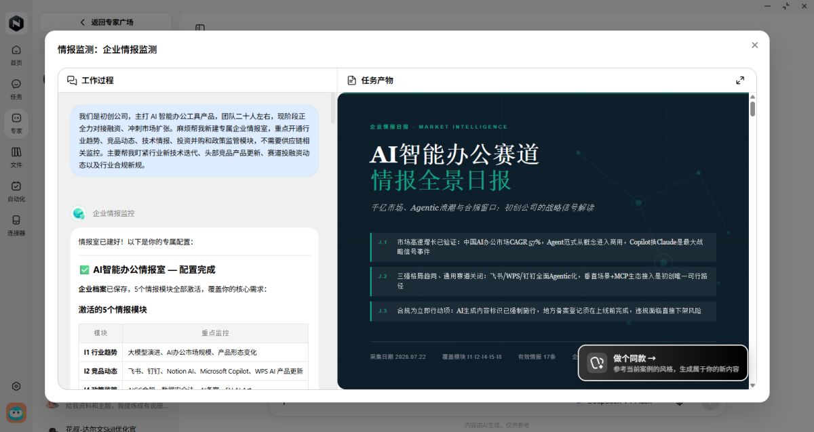Click the 激活的5个情报模块 heading
This screenshot has width=814, height=432.
(x=113, y=309)
